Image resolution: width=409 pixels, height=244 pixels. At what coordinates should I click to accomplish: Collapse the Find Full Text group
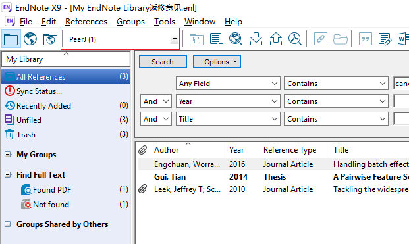pos(7,175)
